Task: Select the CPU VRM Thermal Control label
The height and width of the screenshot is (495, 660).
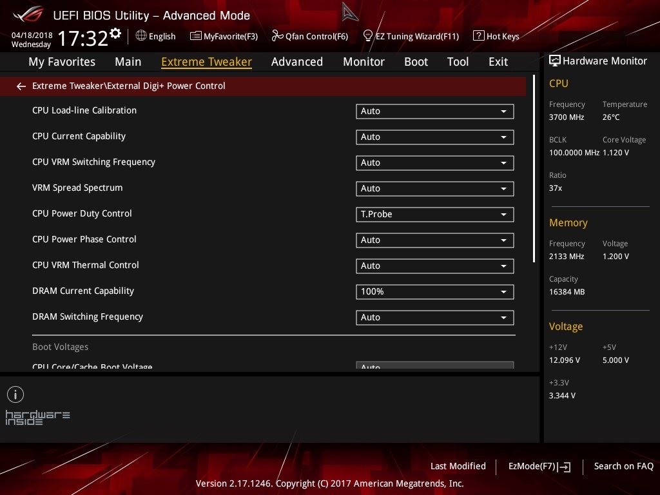Action: tap(86, 265)
